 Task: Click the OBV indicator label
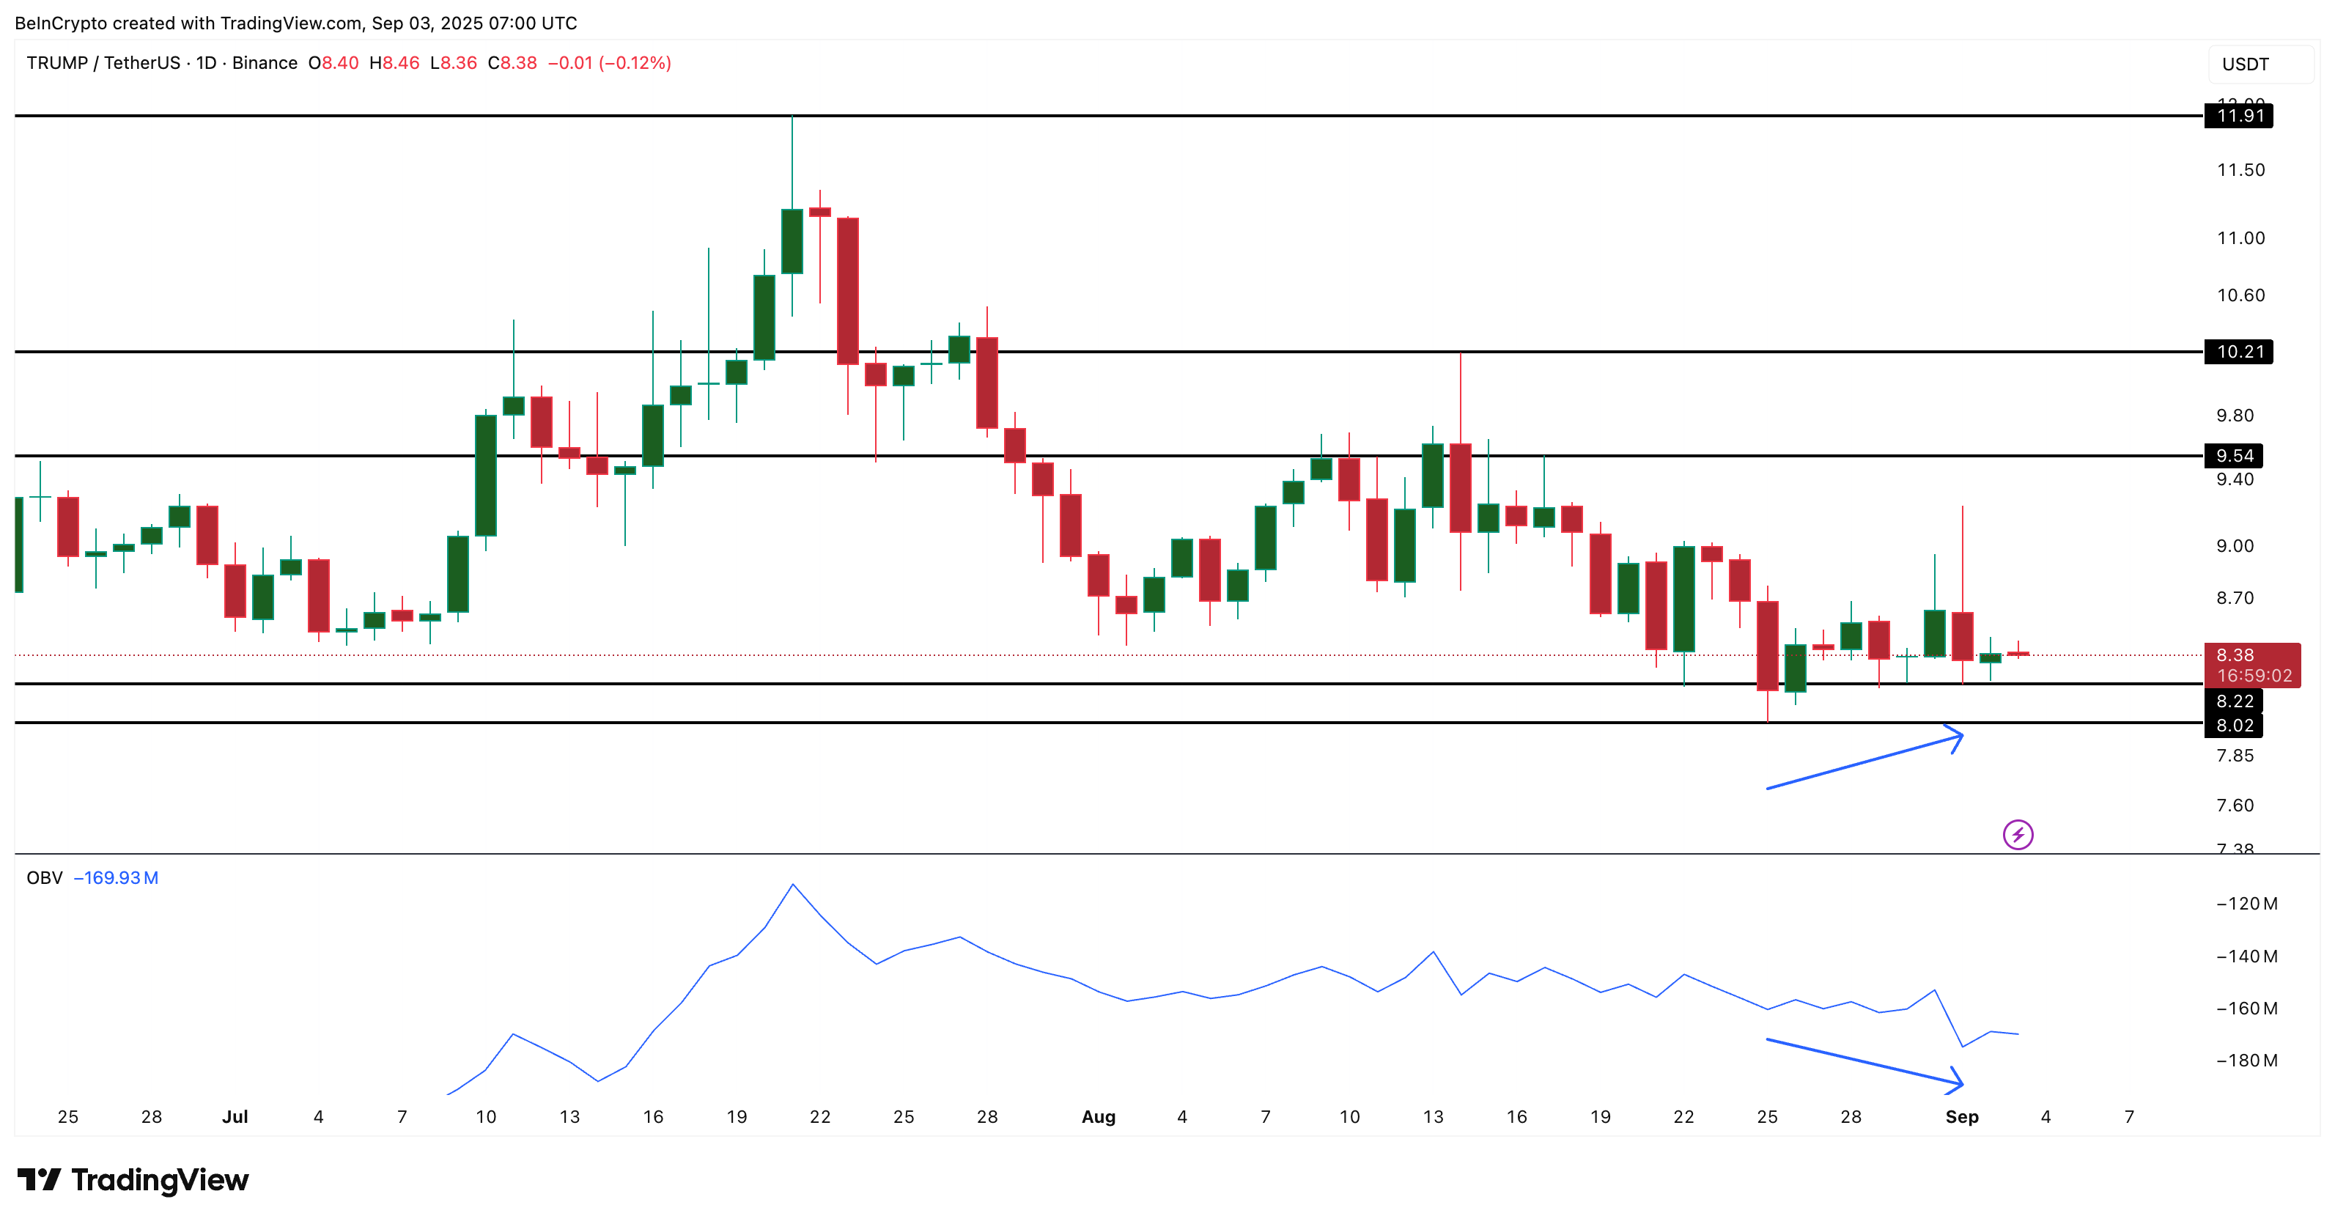click(45, 877)
